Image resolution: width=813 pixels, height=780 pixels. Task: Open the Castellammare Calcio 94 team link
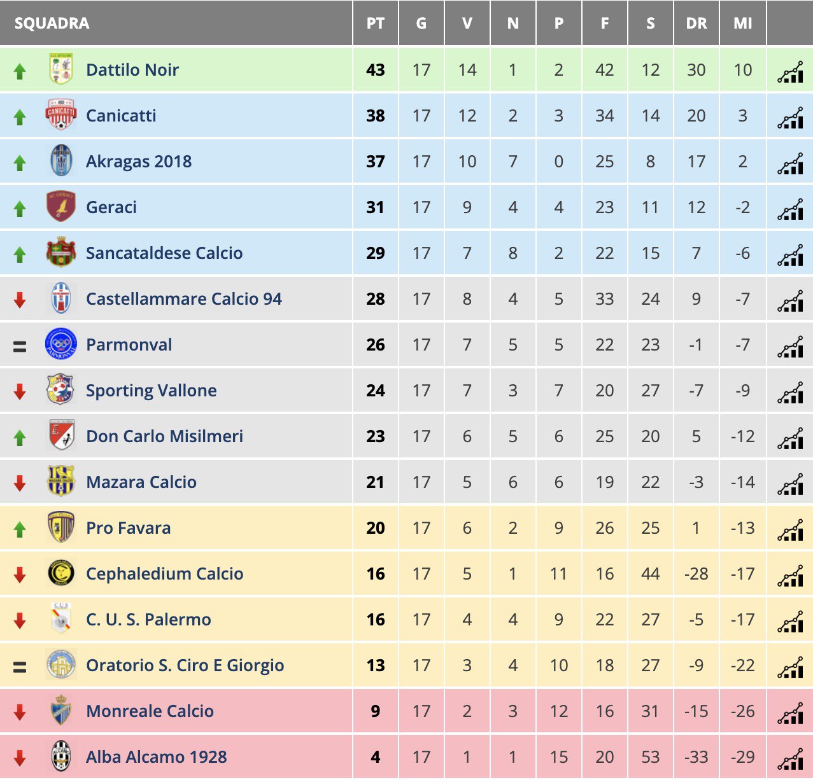(184, 298)
